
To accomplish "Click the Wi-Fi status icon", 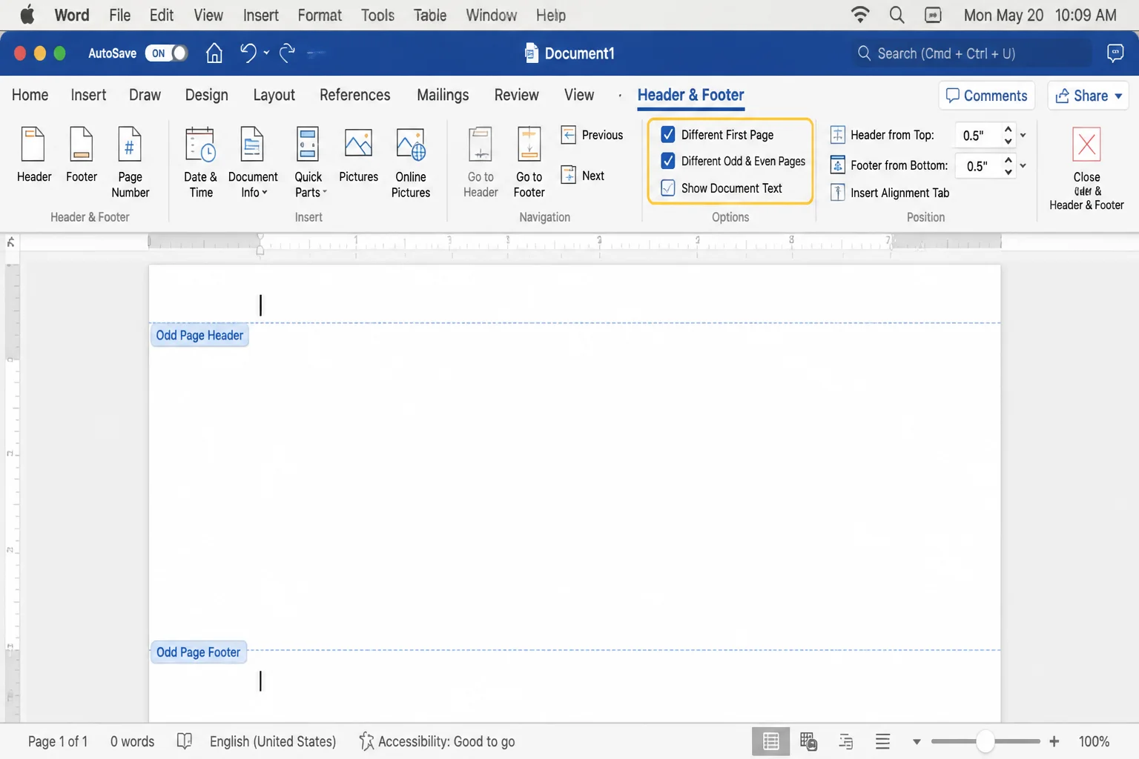I will [860, 15].
